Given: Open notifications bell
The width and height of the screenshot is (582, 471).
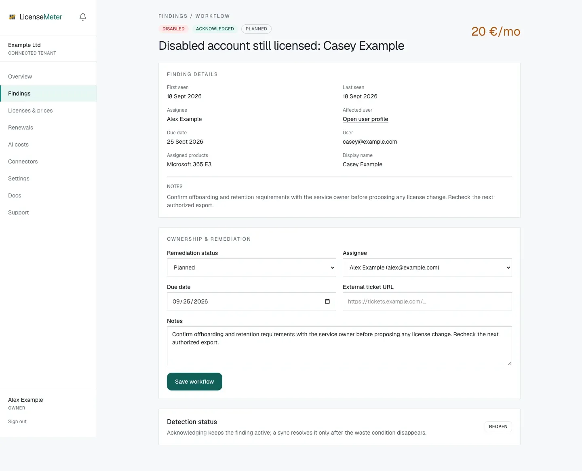Looking at the screenshot, I should pos(83,17).
